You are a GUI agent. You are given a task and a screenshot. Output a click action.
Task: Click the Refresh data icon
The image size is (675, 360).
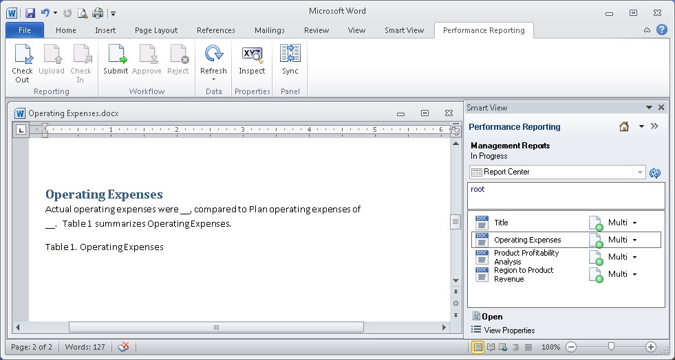pos(213,54)
